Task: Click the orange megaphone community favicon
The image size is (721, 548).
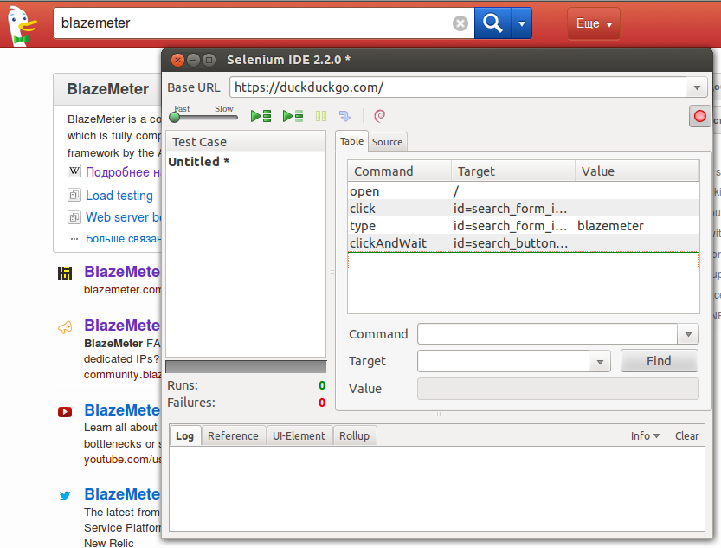Action: 65,327
